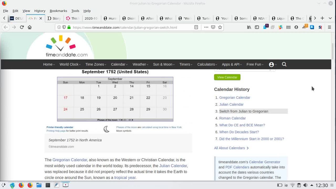Open the account profile dropdown
The width and height of the screenshot is (336, 189).
click(273, 64)
